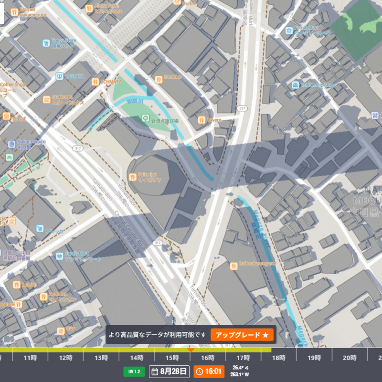The width and height of the screenshot is (382, 382).
Task: Select the beeftei restaurant marker
Action: pyautogui.click(x=17, y=285)
